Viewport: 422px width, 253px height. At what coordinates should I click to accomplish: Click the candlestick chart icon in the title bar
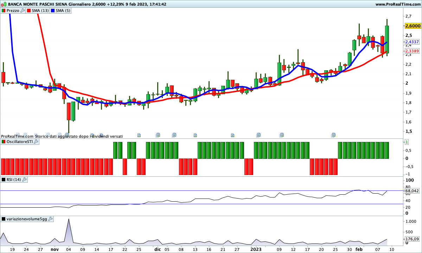pos(4,4)
